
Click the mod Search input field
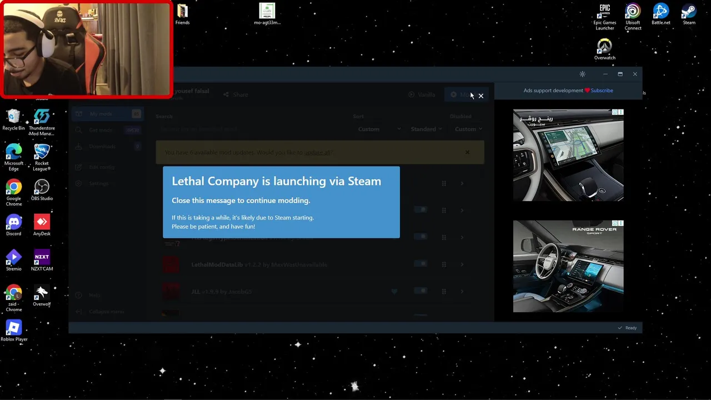point(251,129)
